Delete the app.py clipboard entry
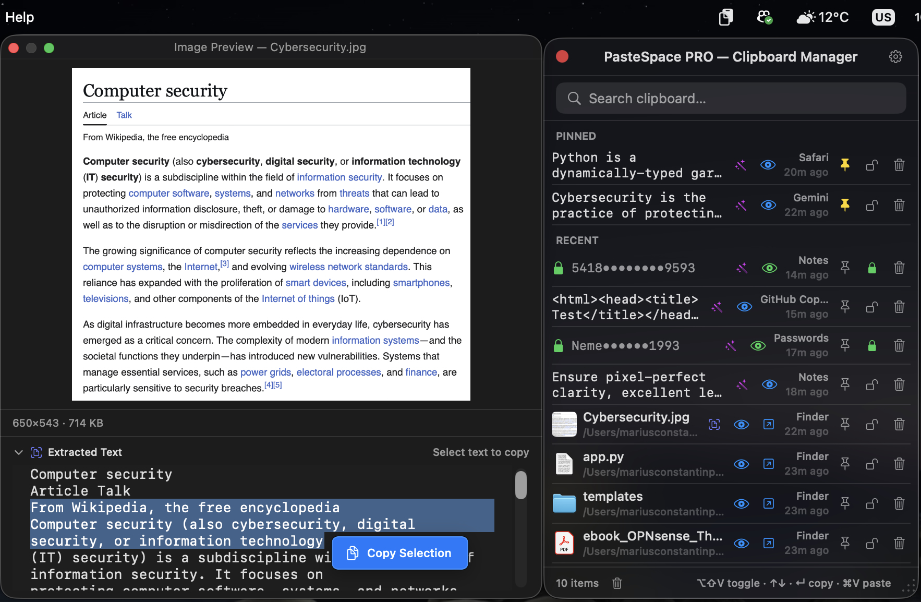The width and height of the screenshot is (921, 602). coord(899,464)
